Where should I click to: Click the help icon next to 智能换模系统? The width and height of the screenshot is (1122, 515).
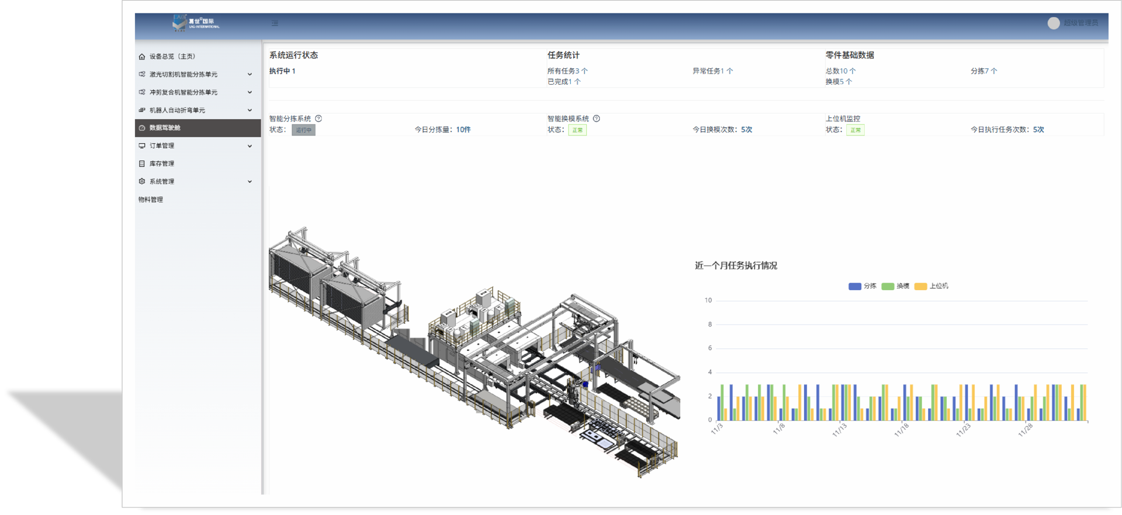(x=597, y=119)
